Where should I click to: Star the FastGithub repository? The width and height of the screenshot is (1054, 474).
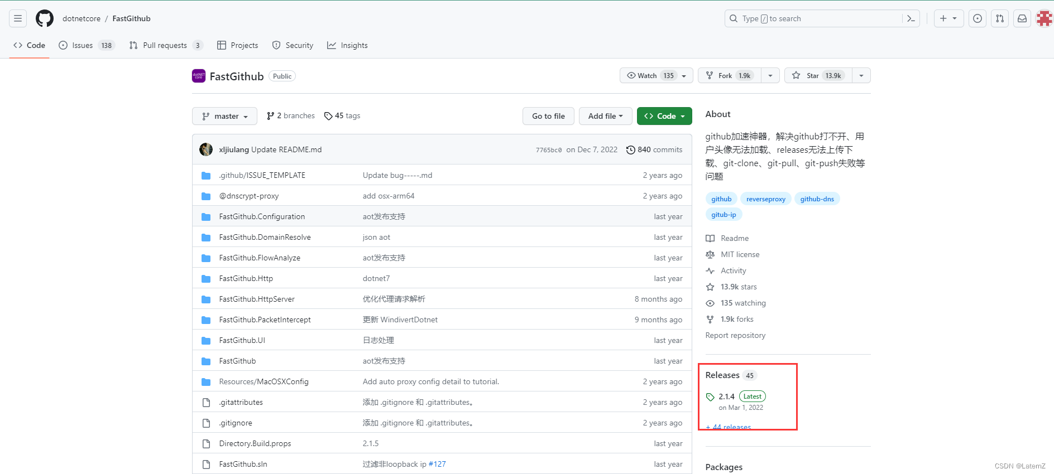[x=818, y=75]
